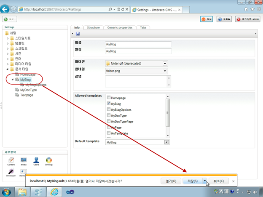Refresh the page via reload icon
The image size is (263, 197).
(123, 9)
